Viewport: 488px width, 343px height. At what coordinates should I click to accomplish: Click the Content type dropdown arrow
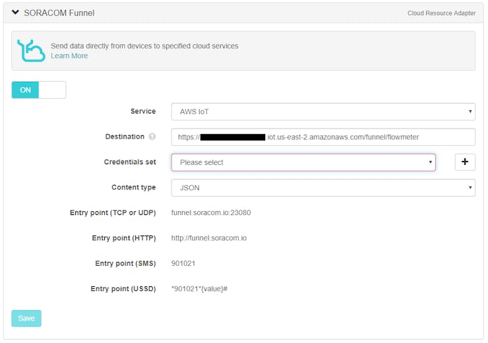coord(470,188)
